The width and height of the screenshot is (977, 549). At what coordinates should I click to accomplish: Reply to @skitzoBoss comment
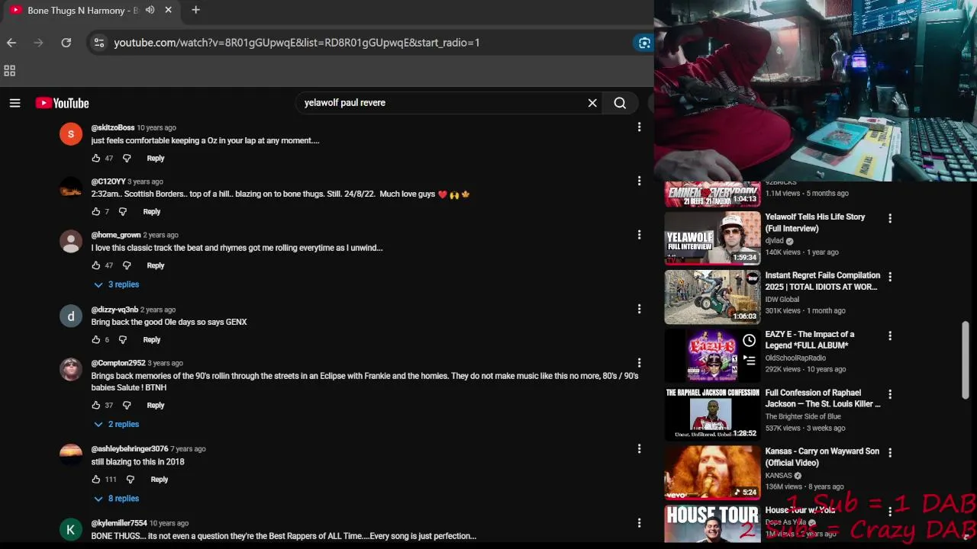(x=156, y=158)
